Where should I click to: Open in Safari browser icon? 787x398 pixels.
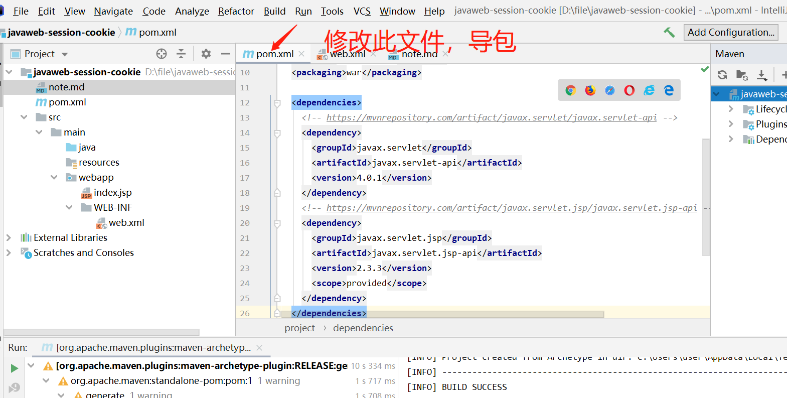[610, 90]
